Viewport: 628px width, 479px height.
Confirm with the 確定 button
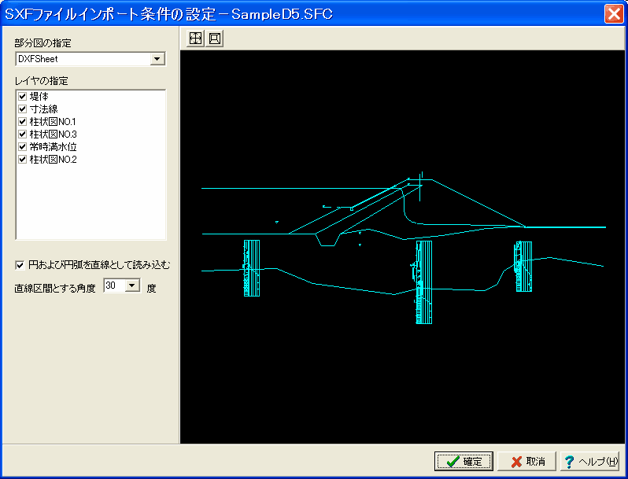tap(464, 462)
